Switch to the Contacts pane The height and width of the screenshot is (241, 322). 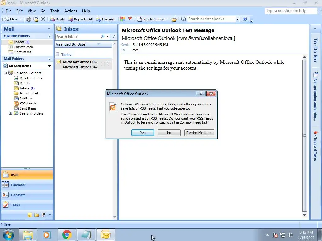click(27, 195)
